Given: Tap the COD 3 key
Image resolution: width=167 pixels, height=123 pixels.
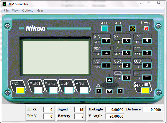Looking at the screenshot, I should [x=147, y=65].
